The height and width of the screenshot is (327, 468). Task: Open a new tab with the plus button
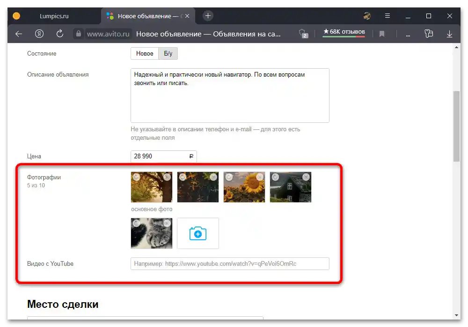click(x=208, y=16)
